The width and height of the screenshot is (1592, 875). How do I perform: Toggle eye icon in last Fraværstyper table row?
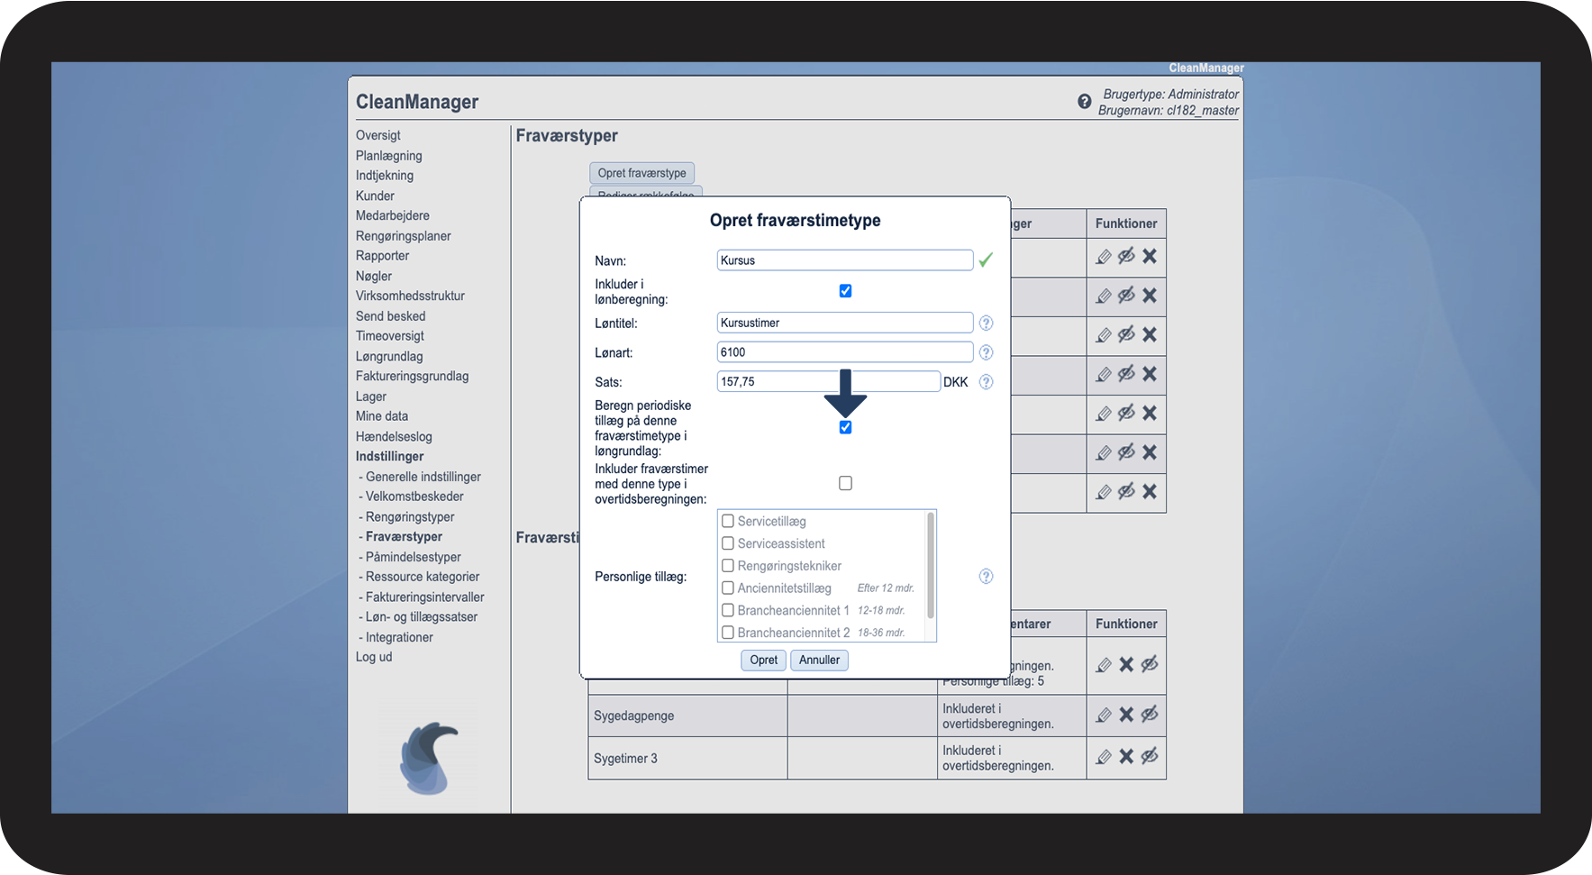pyautogui.click(x=1126, y=492)
